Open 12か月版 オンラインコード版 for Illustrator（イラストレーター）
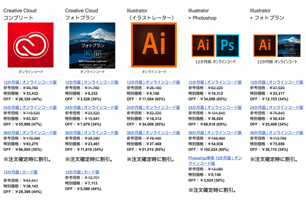The image size is (306, 201). point(153,82)
